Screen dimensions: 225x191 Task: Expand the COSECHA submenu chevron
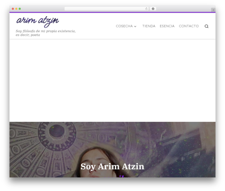tap(135, 26)
